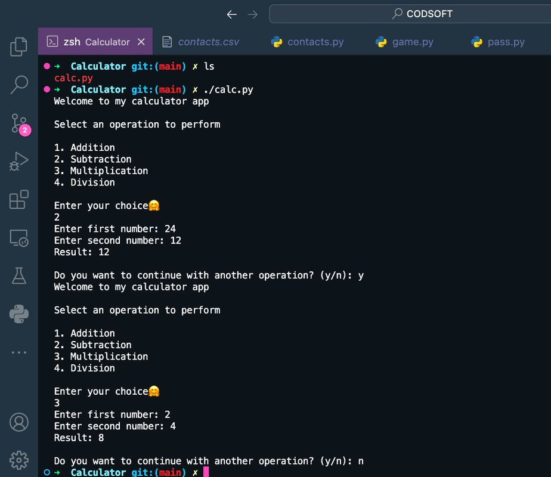
Task: Click the additional views ellipsis icon
Action: (18, 352)
